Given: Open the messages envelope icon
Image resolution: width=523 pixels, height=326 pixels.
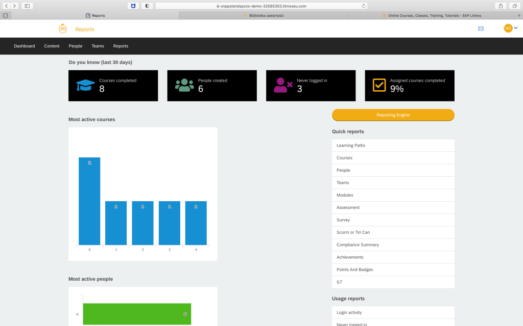Looking at the screenshot, I should 481,29.
